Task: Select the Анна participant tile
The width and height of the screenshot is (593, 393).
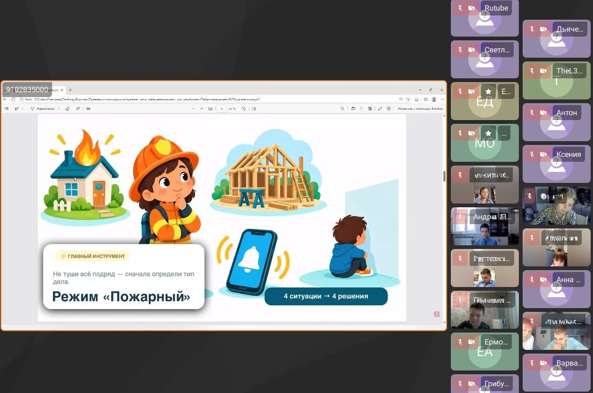Action: point(556,289)
